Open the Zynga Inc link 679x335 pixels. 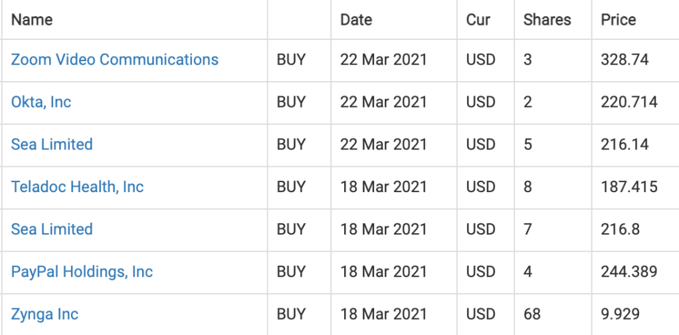coord(45,314)
